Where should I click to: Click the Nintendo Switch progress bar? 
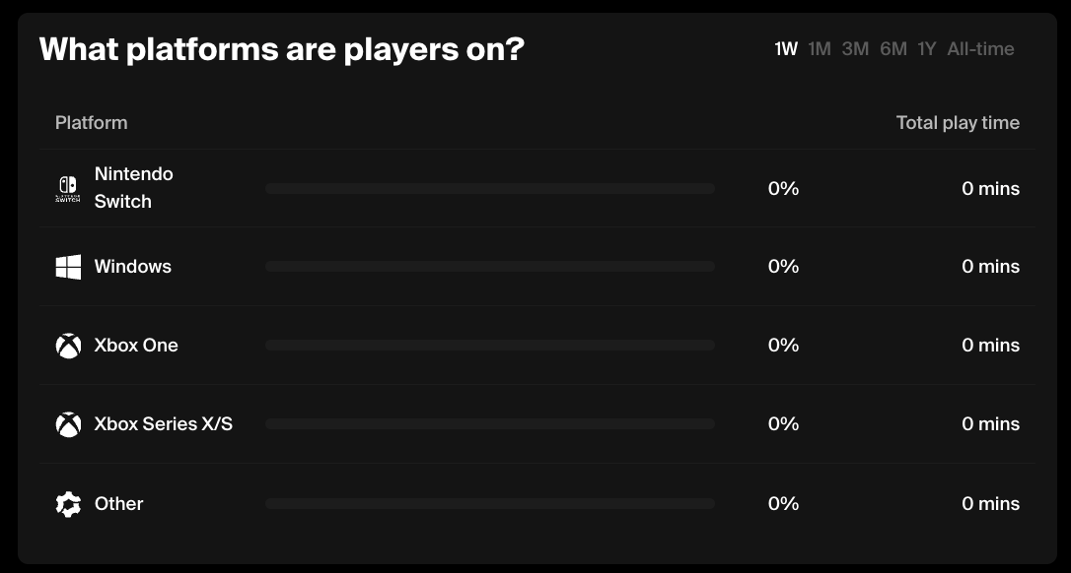(x=489, y=188)
